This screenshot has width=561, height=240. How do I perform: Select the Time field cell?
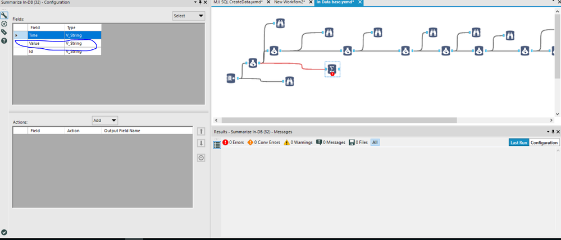tap(46, 35)
